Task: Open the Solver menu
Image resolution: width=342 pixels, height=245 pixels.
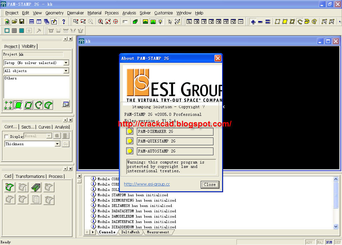Action: (145, 13)
